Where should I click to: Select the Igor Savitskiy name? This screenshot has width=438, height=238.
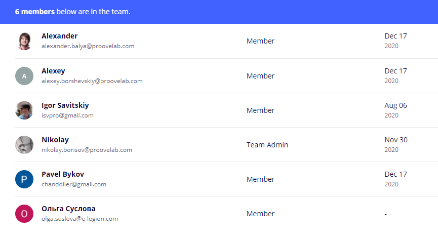pyautogui.click(x=65, y=105)
